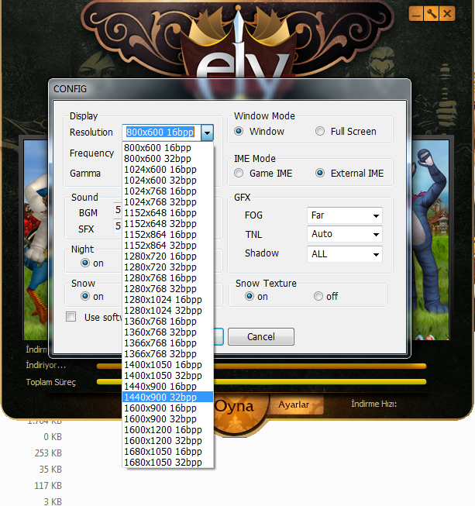
Task: Turn Night on radio button
Action: click(85, 263)
